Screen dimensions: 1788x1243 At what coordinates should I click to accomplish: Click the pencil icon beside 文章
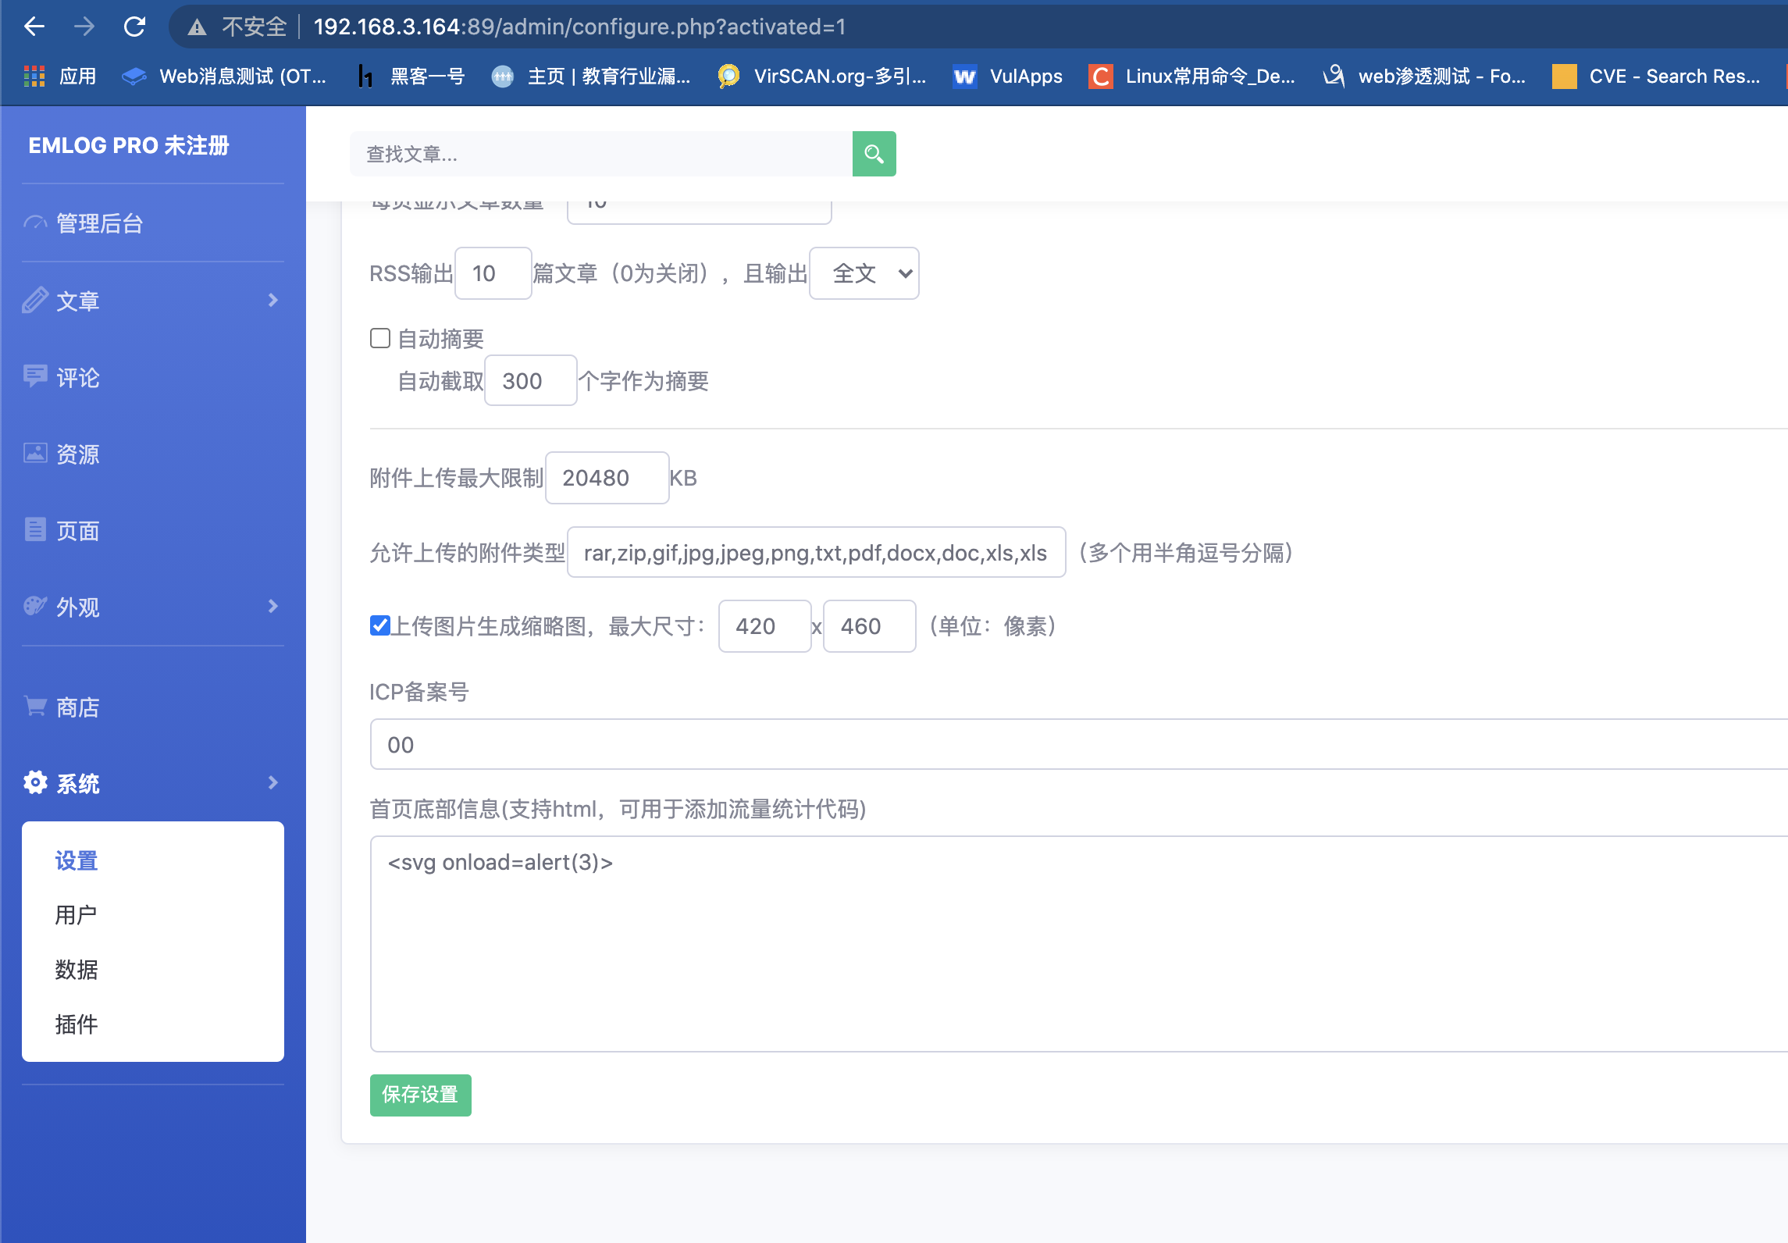click(x=35, y=301)
